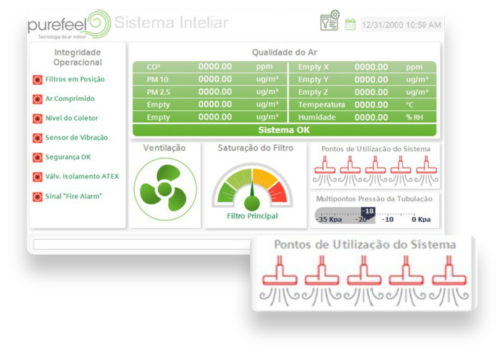Click the red Ar Comprimido status icon
The height and width of the screenshot is (356, 504).
pos(37,99)
